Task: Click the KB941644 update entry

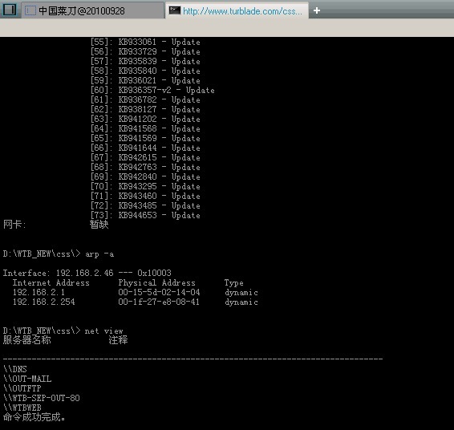Action: point(145,148)
